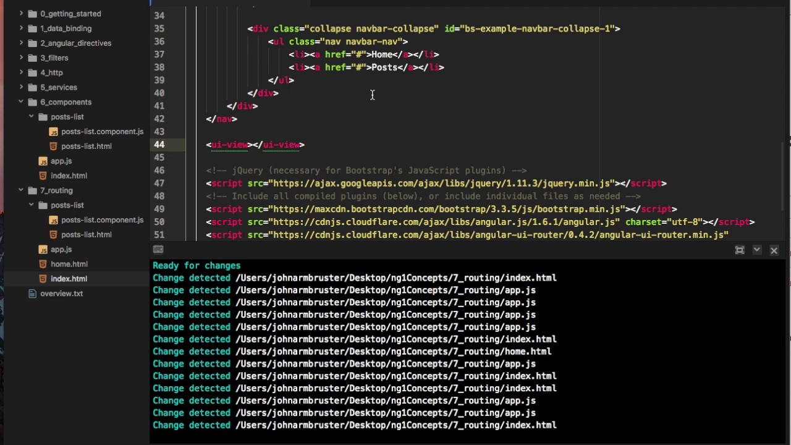791x445 pixels.
Task: Collapse the 7_routing folder arrow
Action: click(21, 190)
